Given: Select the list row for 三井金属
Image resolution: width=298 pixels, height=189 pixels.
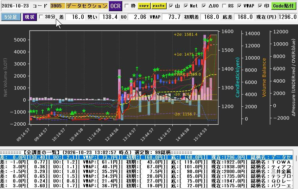Looking at the screenshot, I should 146,171.
